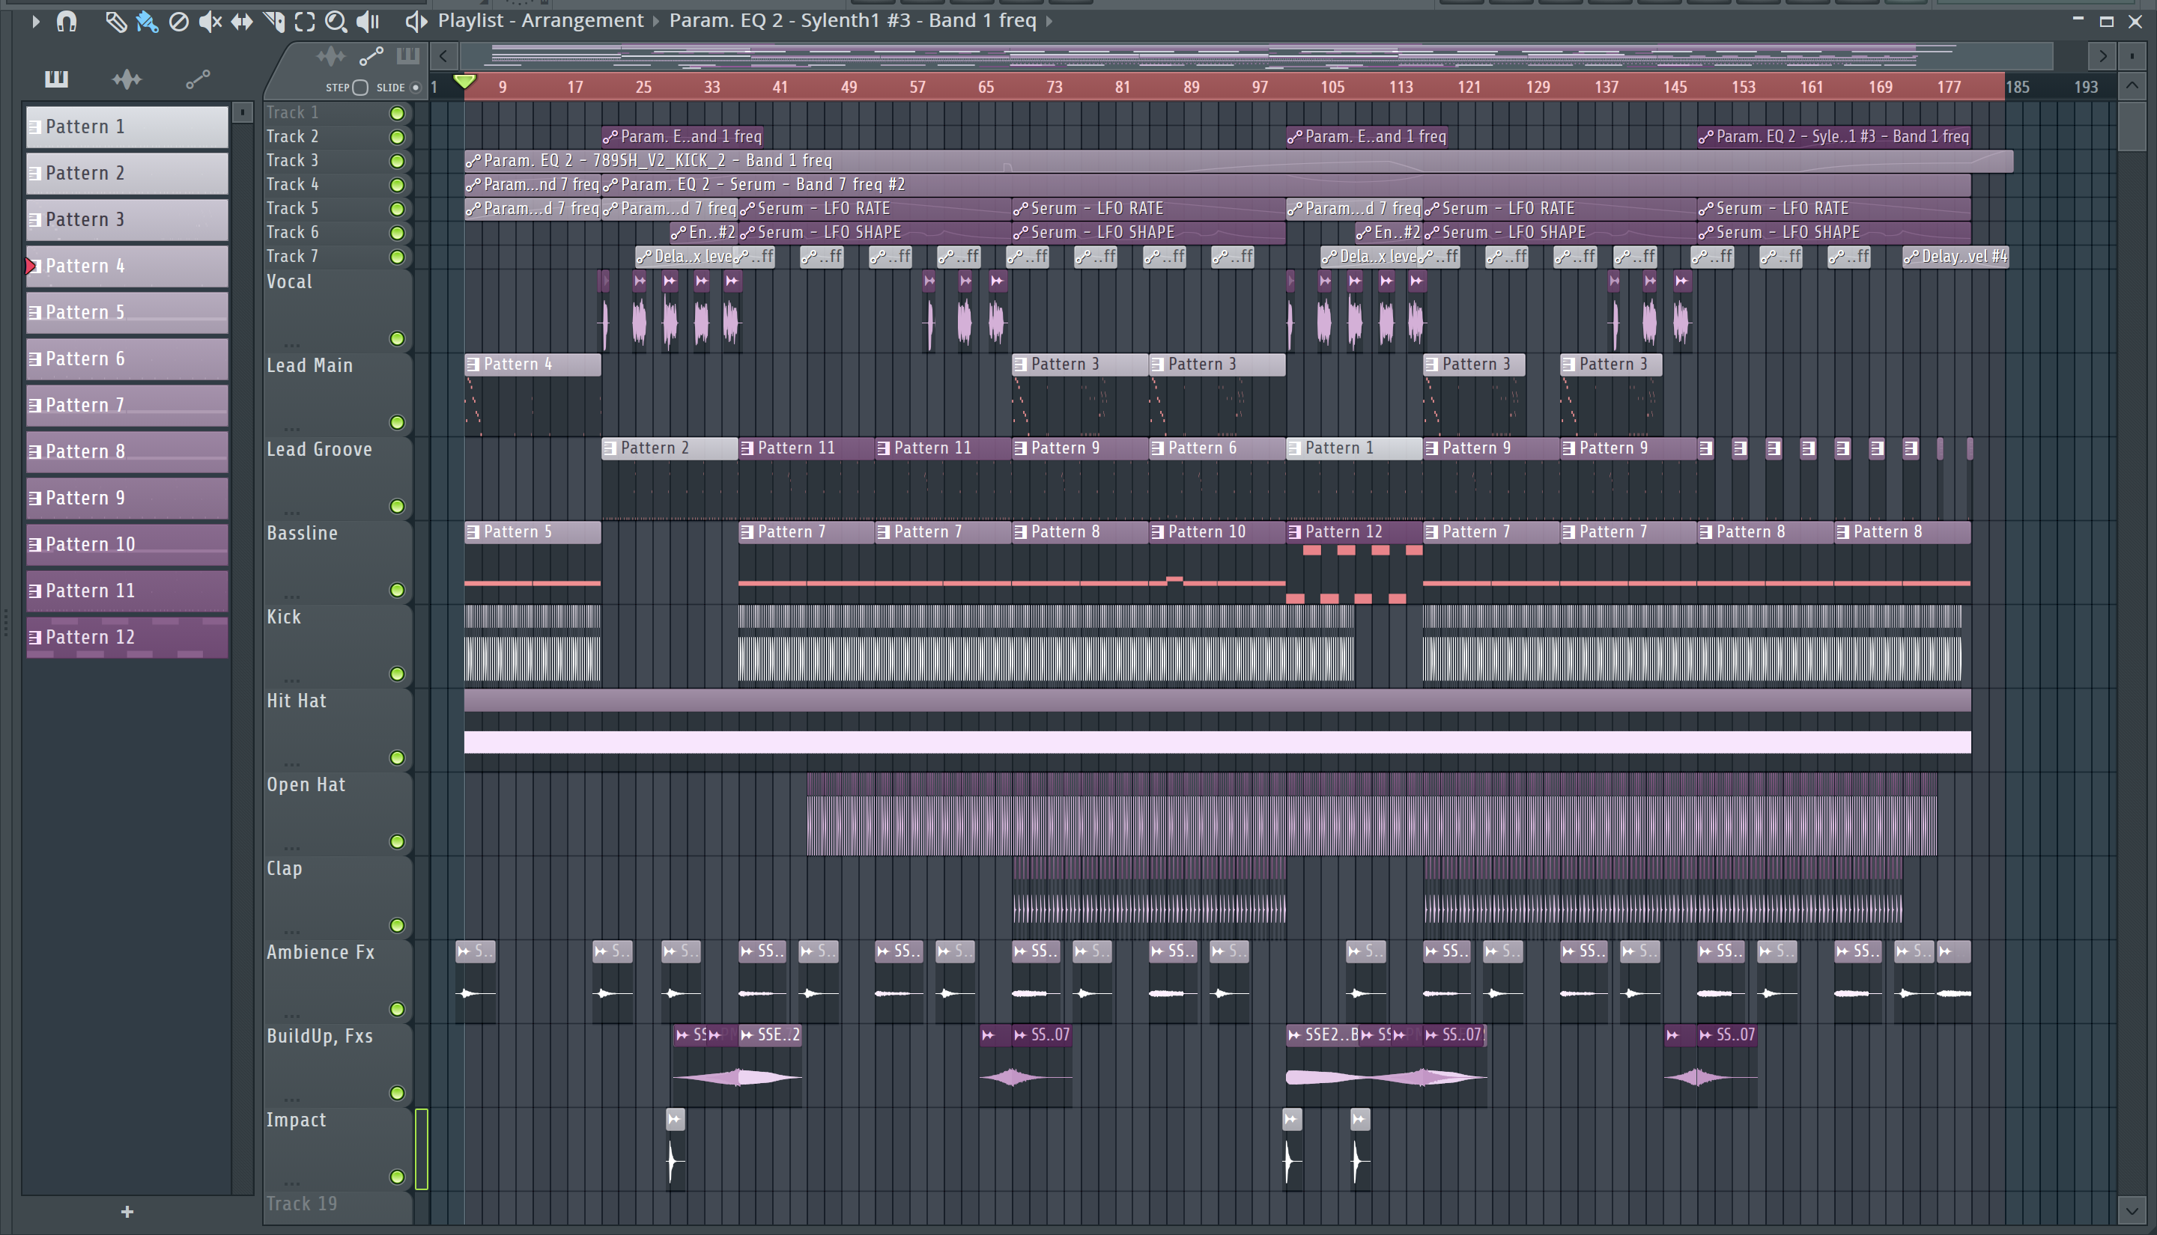Select Pattern 10 in the picker
The image size is (2157, 1235).
[127, 543]
